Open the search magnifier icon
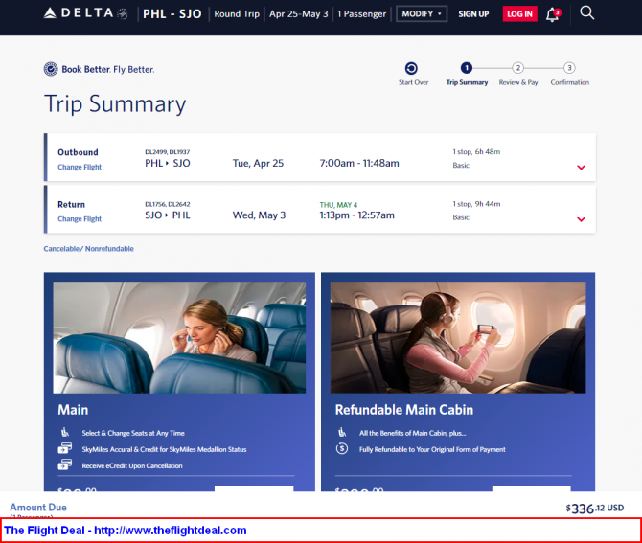 point(587,13)
